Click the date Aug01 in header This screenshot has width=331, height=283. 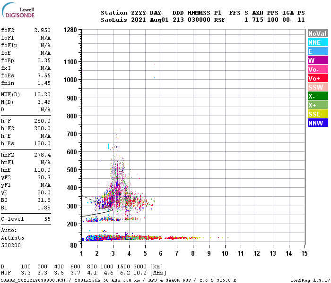pos(159,20)
